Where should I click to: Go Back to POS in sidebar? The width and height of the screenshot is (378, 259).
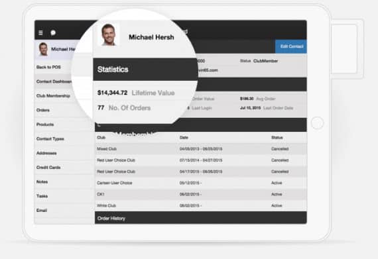(48, 67)
